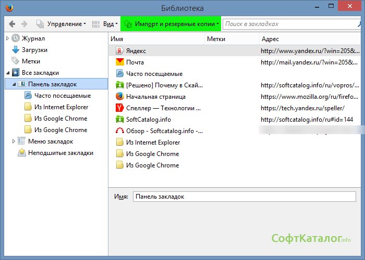
Task: Sort by the Имя column header
Action: tap(156, 40)
